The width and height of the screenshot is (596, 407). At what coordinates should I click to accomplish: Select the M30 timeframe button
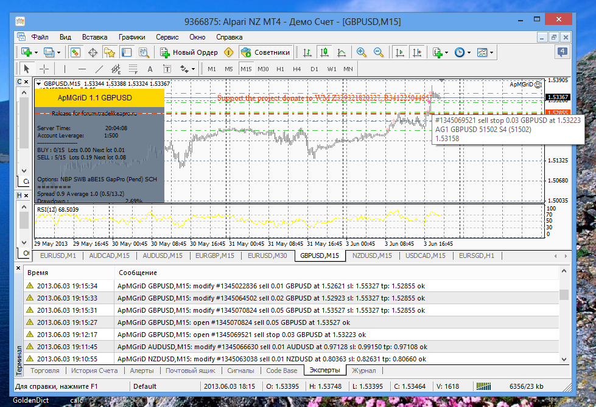(263, 69)
